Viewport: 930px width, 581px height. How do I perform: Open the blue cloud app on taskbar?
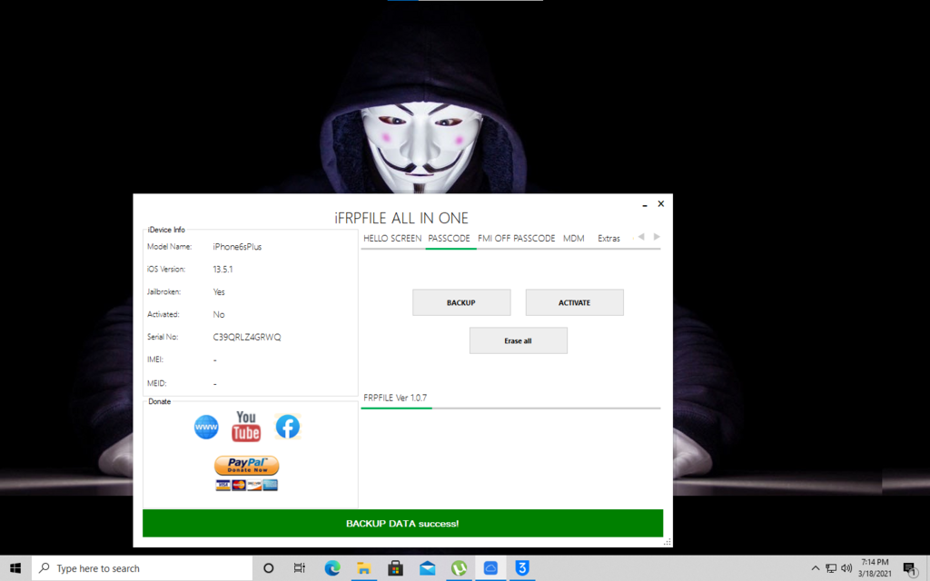tap(490, 568)
